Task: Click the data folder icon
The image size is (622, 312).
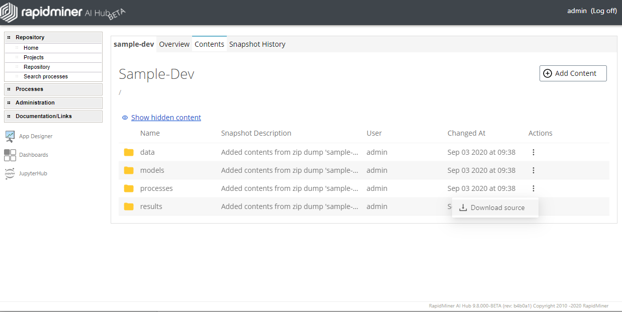Action: pos(129,152)
